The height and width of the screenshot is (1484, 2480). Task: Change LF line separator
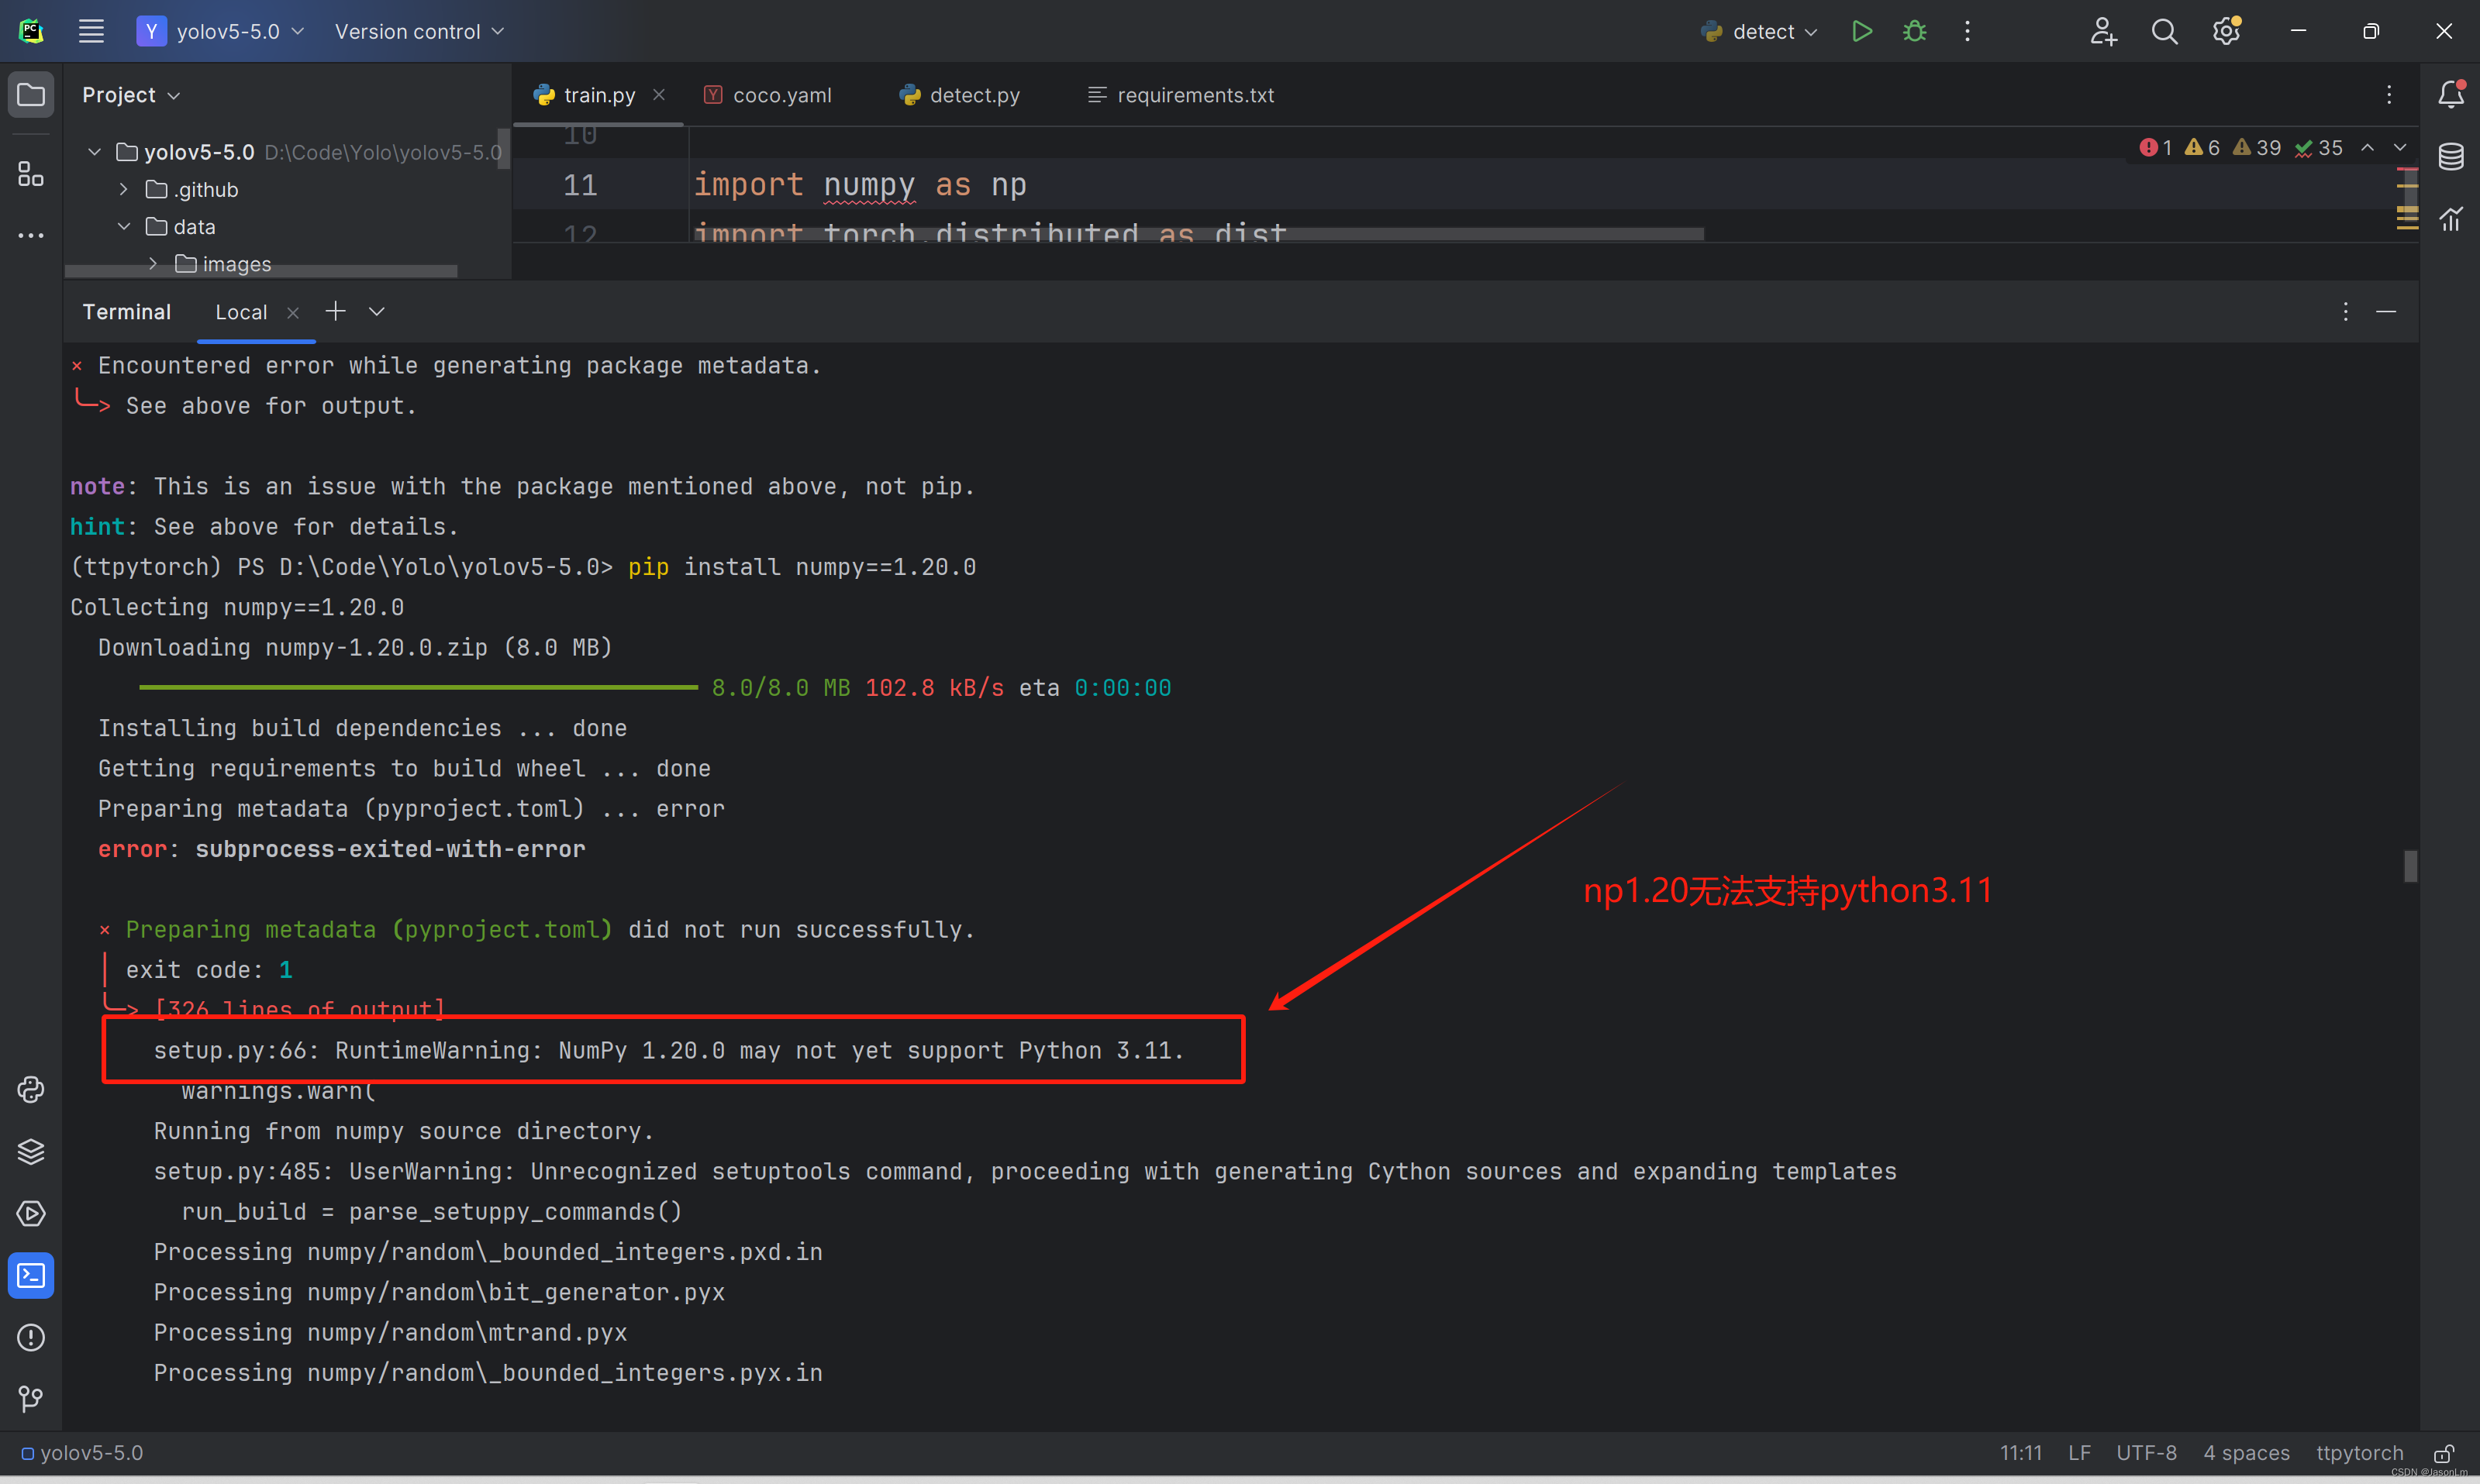pos(2079,1453)
